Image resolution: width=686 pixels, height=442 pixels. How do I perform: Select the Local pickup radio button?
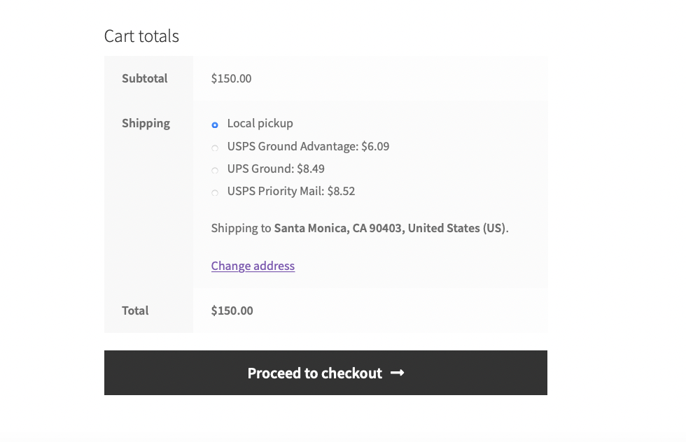[x=215, y=125]
